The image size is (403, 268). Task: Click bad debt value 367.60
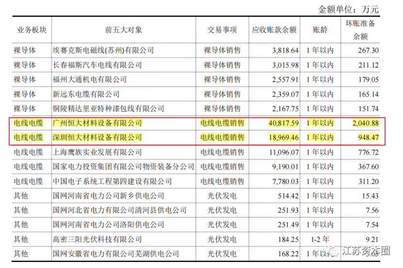point(368,167)
